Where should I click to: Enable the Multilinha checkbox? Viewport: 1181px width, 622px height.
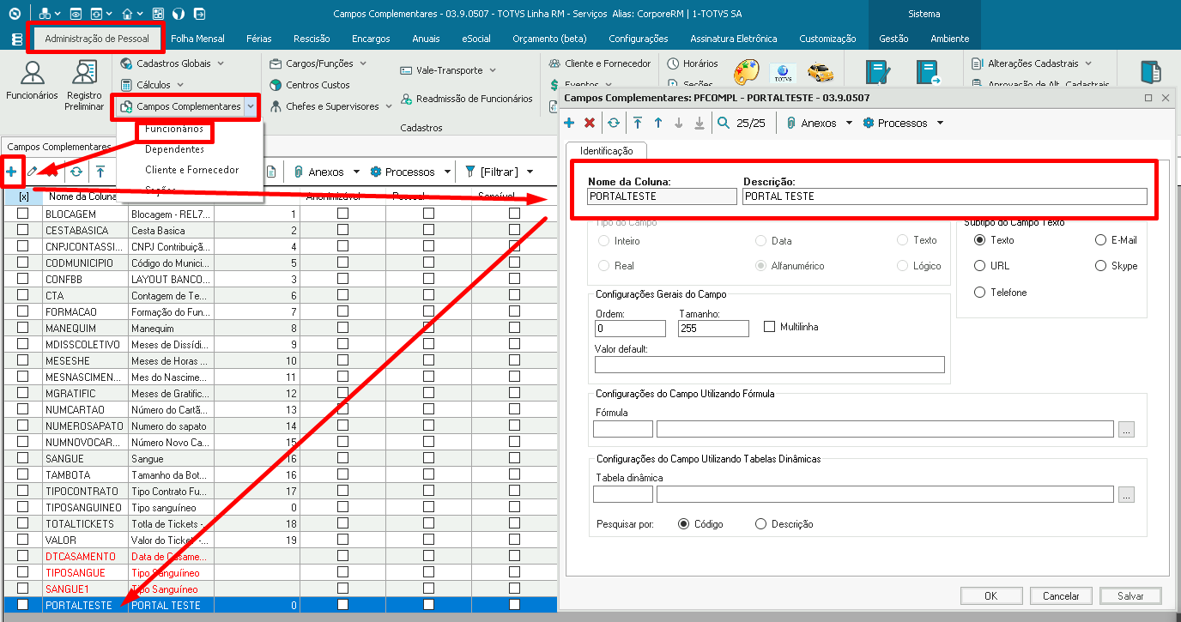click(769, 327)
